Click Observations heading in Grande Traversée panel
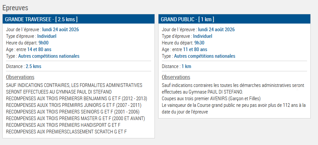The width and height of the screenshot is (318, 145). pos(20,77)
